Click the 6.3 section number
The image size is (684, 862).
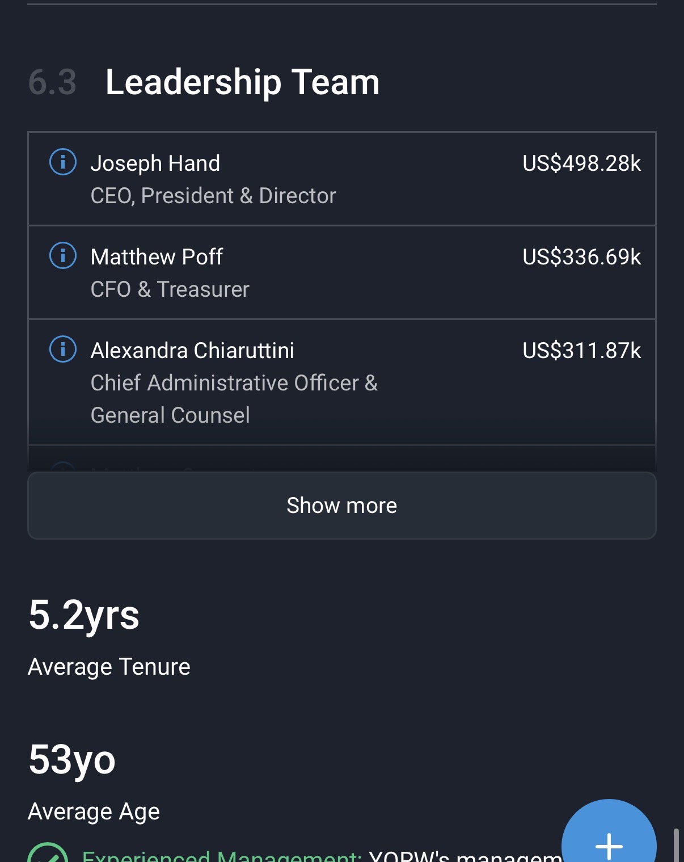click(52, 82)
